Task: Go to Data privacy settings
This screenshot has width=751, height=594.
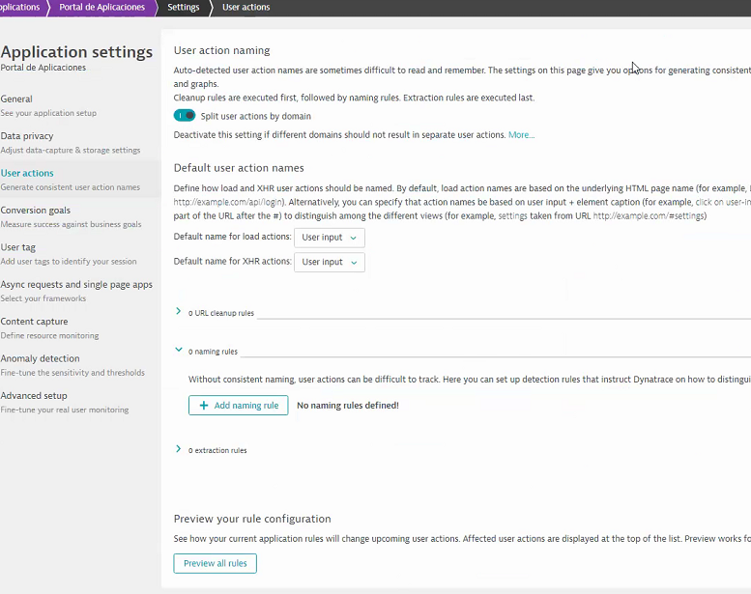Action: click(x=27, y=136)
